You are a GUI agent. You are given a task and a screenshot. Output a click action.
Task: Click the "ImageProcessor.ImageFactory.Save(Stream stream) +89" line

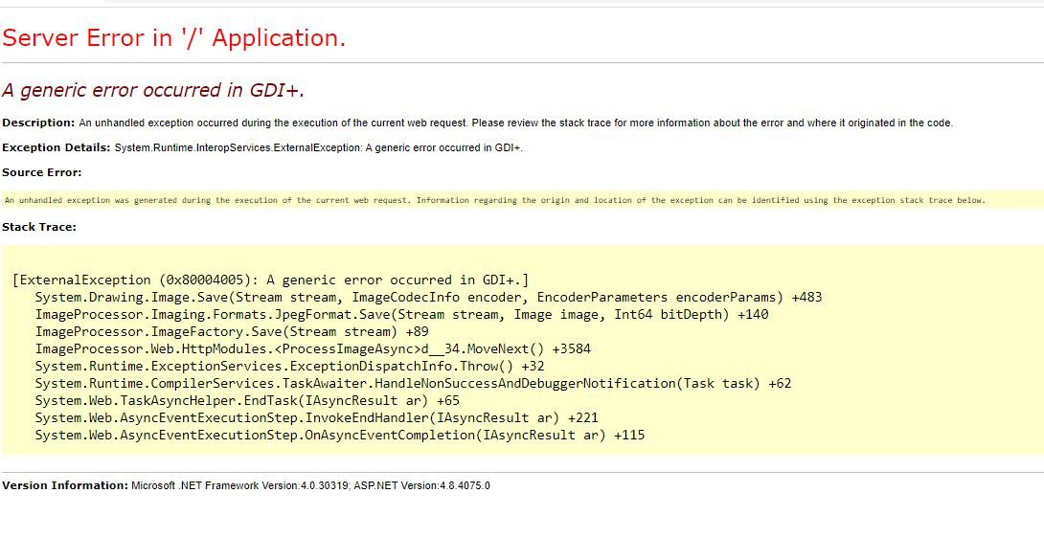pos(232,331)
